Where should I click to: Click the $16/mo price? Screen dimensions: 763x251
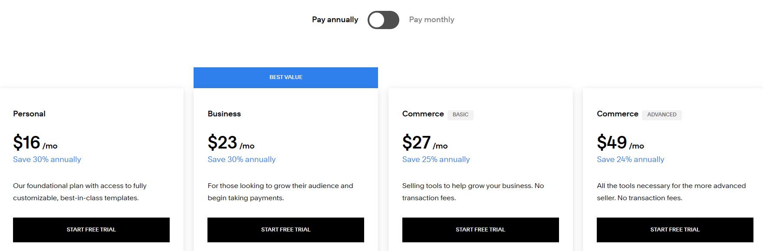click(x=35, y=143)
